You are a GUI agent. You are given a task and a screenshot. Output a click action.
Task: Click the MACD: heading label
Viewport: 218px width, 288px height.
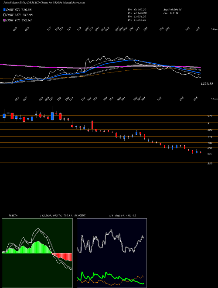point(13,216)
